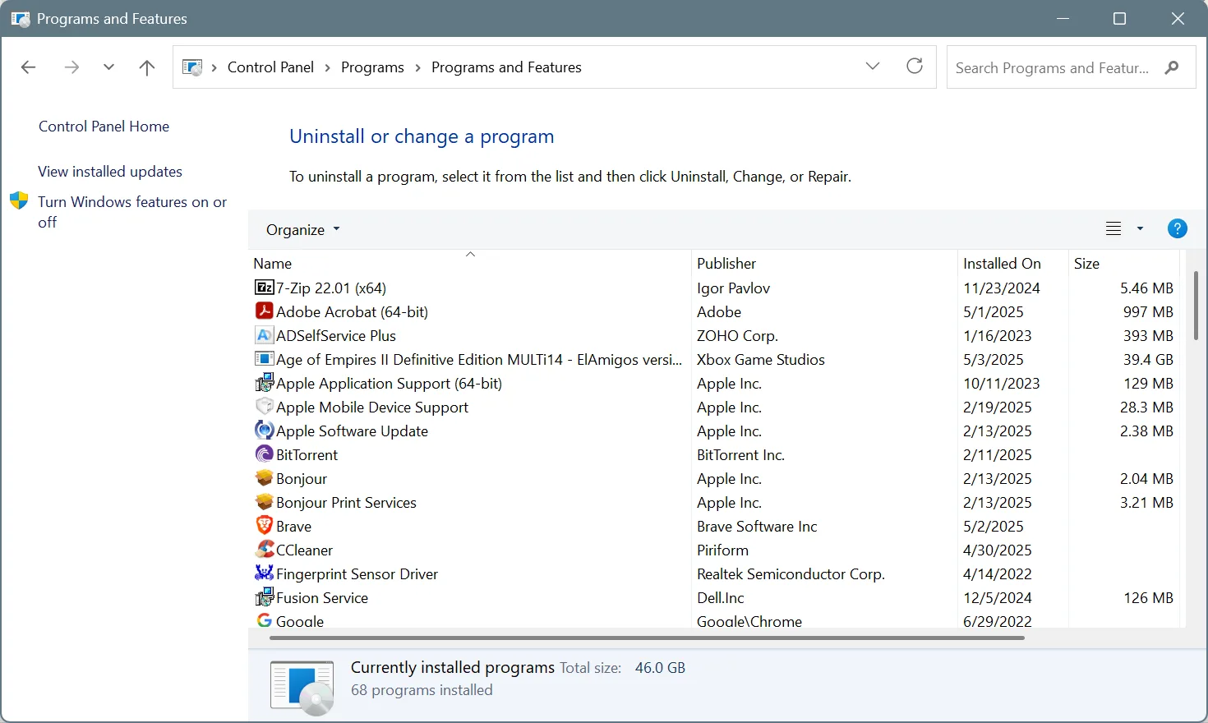The height and width of the screenshot is (723, 1208).
Task: Go up one level with up arrow
Action: [x=147, y=67]
